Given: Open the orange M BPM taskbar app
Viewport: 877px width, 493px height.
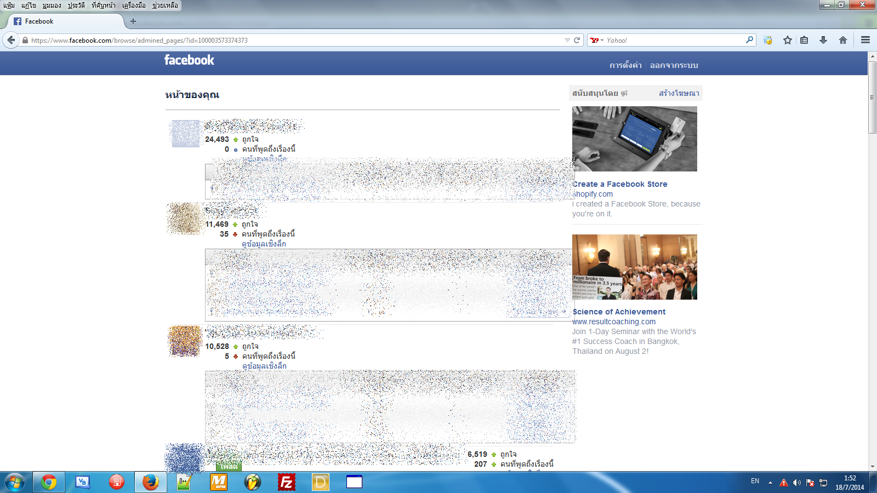Looking at the screenshot, I should tap(219, 483).
